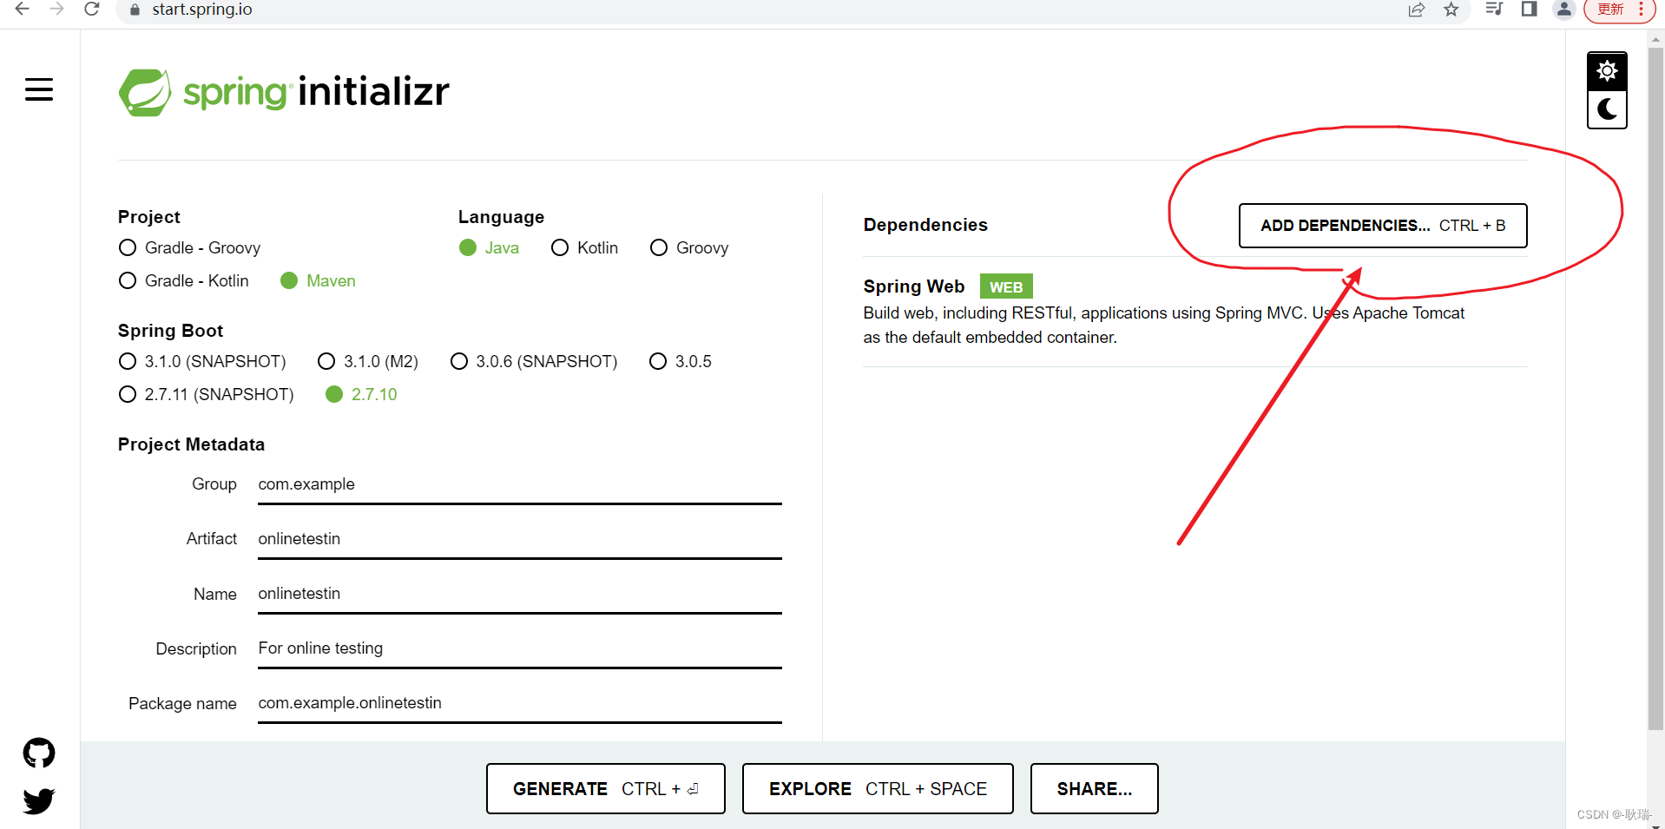Select Spring Boot 3.1.0 (SNAPSHOT)
The height and width of the screenshot is (829, 1665).
202,362
